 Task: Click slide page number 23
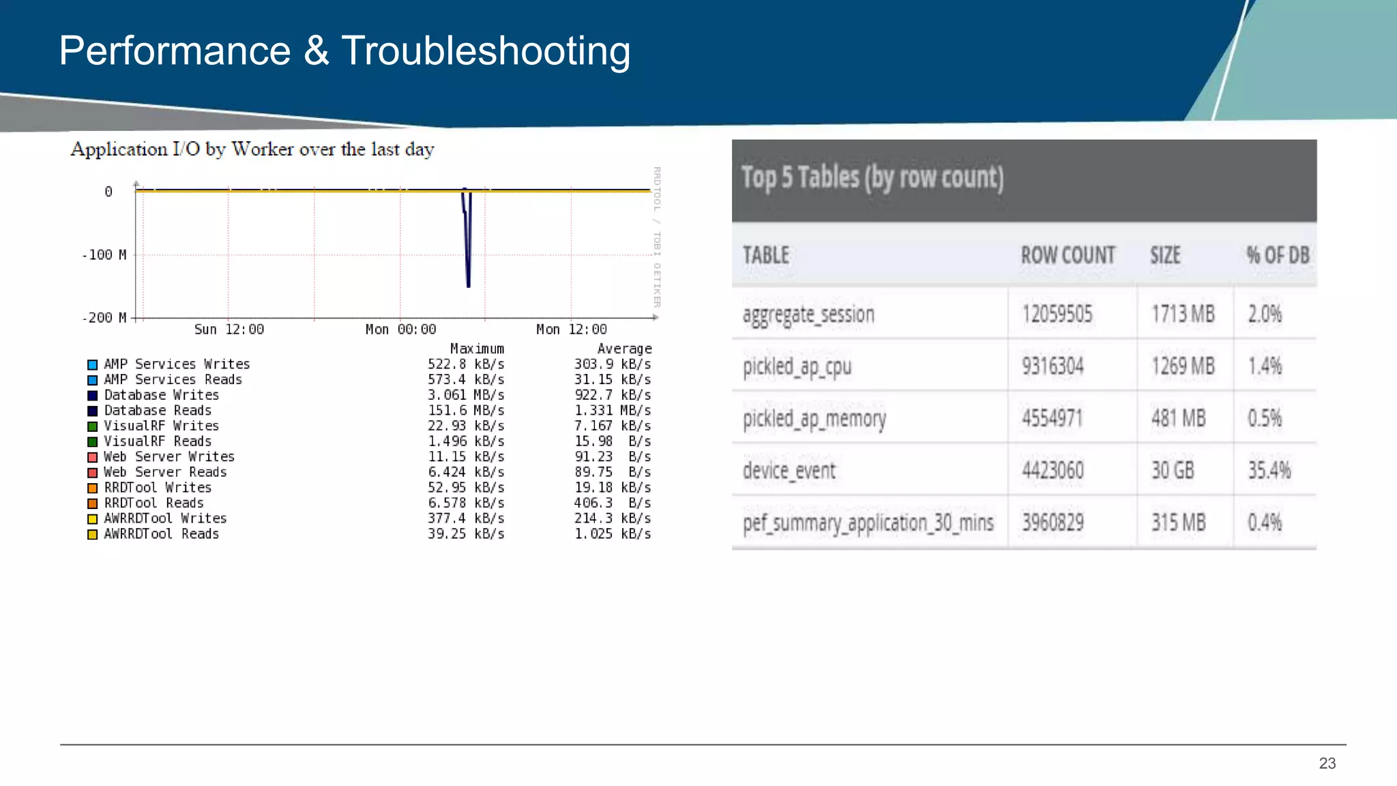[1327, 763]
